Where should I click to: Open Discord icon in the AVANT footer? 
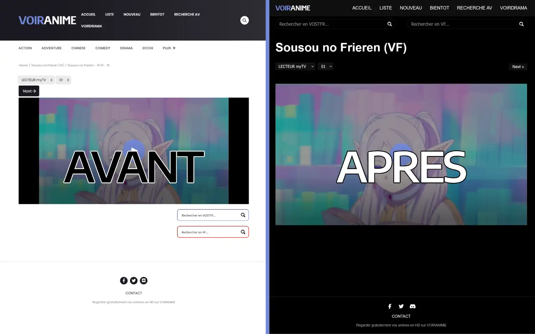coord(144,281)
